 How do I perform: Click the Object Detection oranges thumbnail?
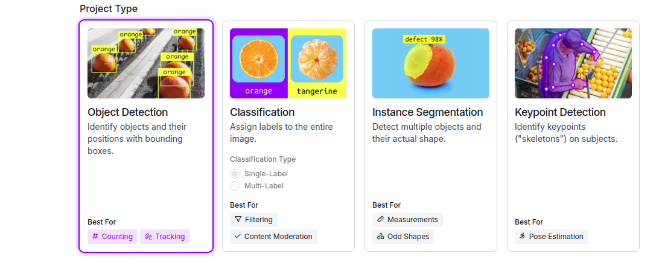pos(146,63)
